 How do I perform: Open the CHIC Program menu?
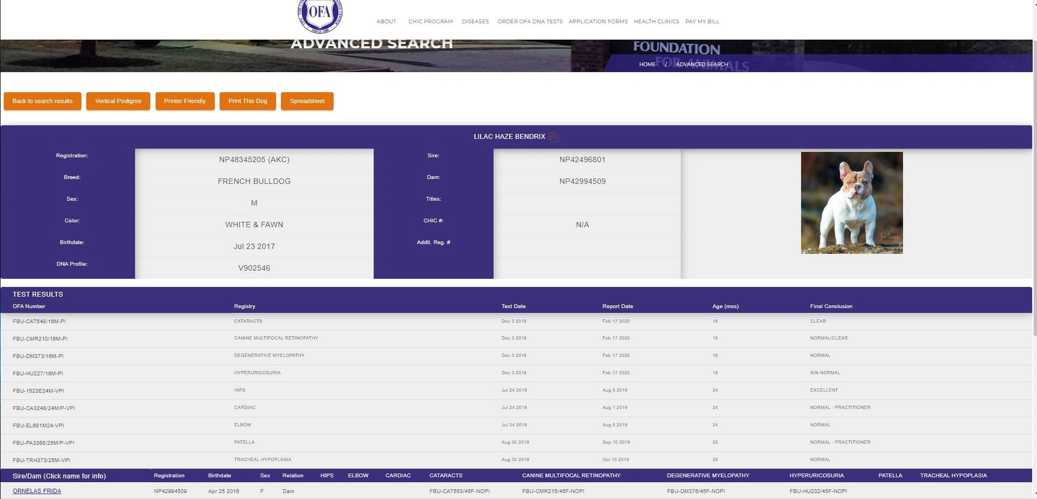click(430, 22)
